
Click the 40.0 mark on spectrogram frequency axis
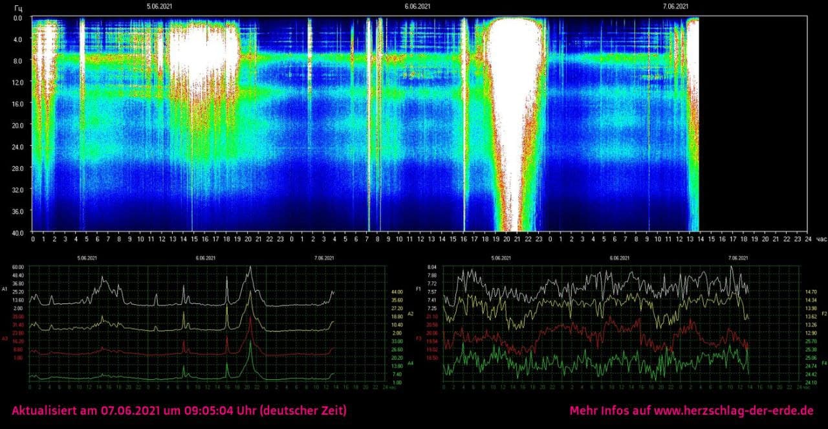(17, 232)
